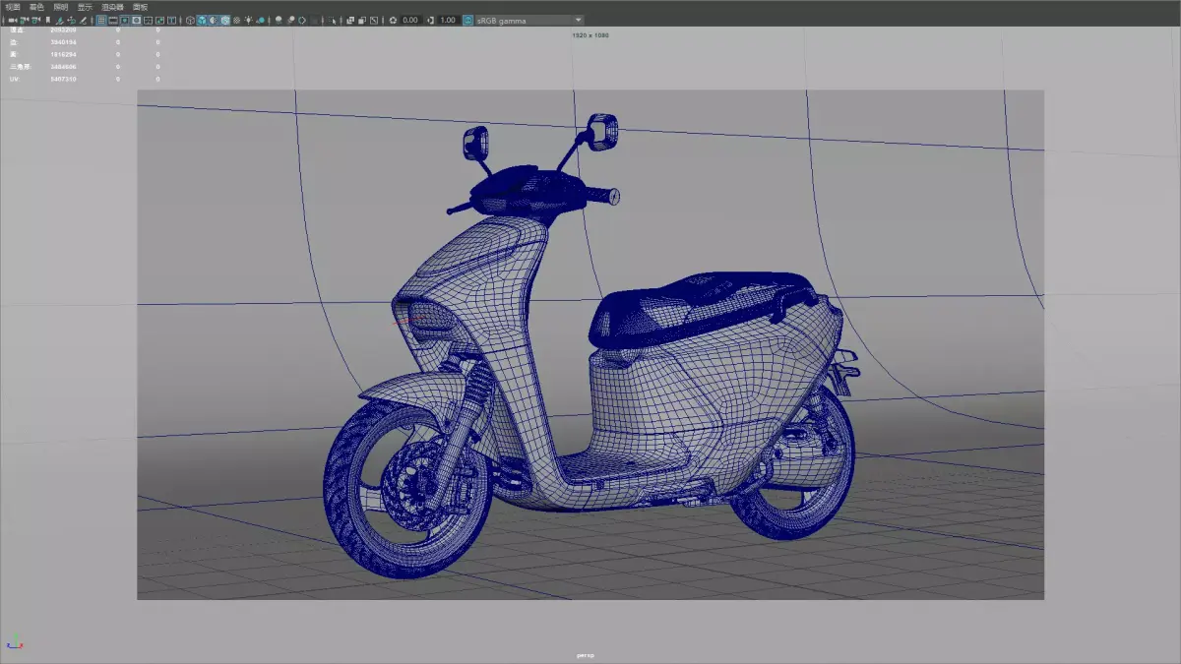Click the Bookmarks icon
The image size is (1181, 664).
point(48,20)
